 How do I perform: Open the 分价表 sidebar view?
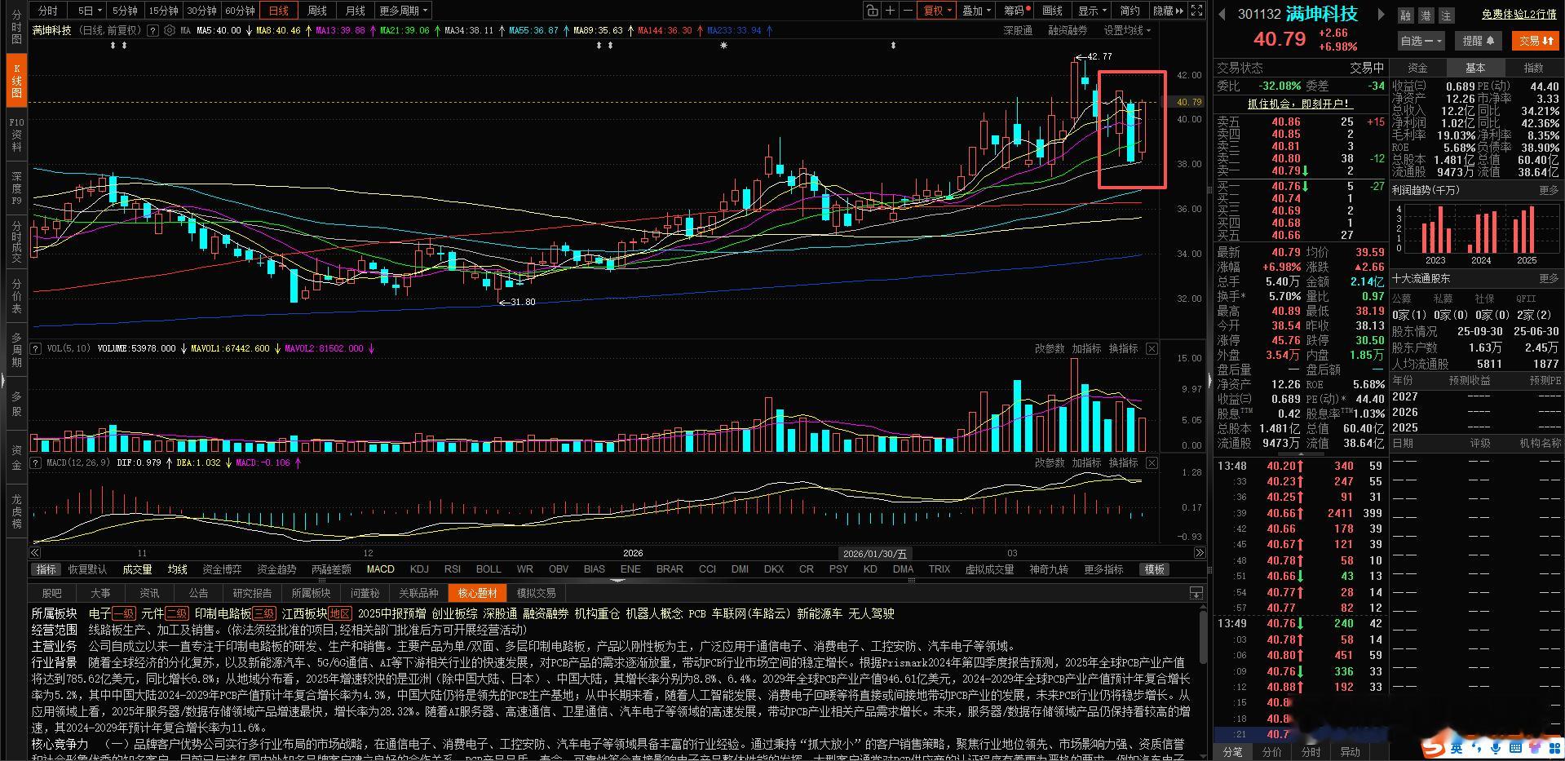16,296
